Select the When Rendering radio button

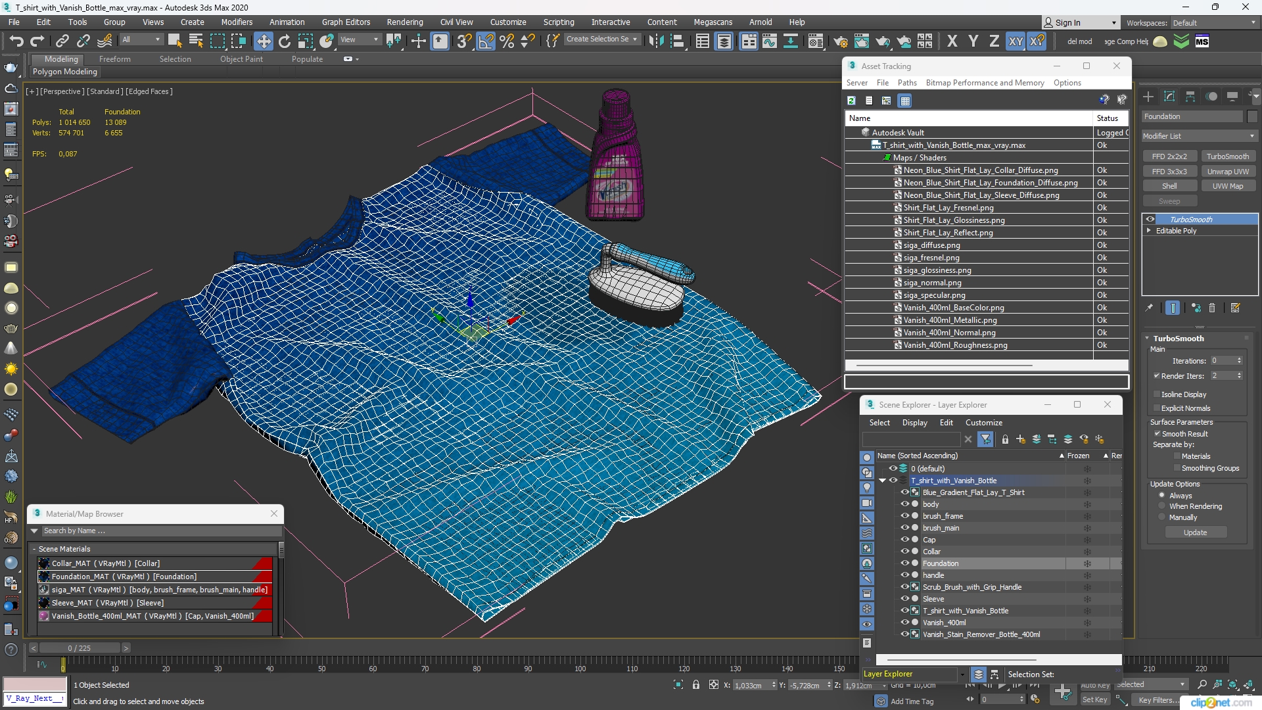(1161, 506)
